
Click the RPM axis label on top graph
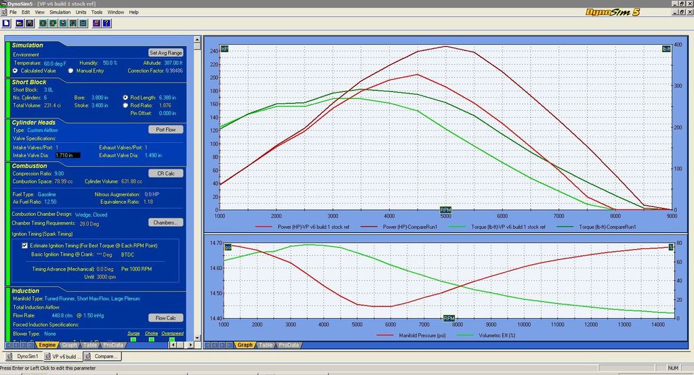click(445, 210)
